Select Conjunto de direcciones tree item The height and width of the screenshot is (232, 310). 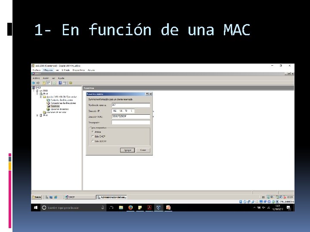pyautogui.click(x=62, y=100)
